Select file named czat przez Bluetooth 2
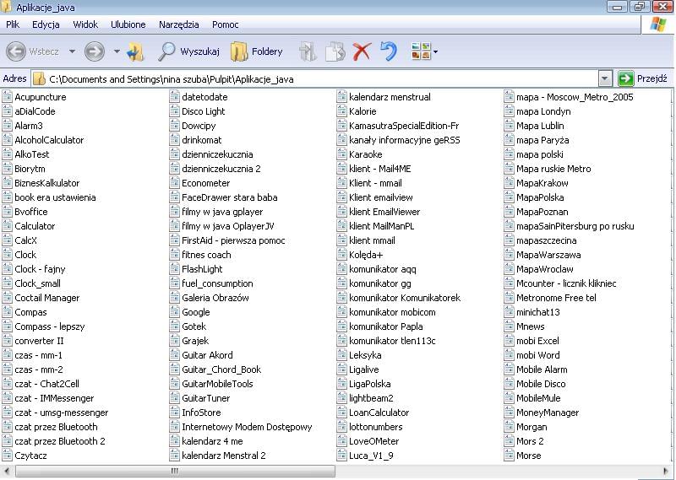This screenshot has width=676, height=480. point(60,441)
